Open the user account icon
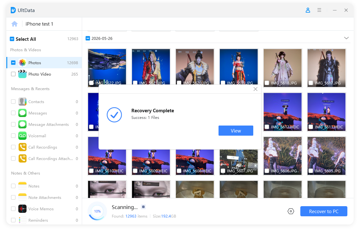 pyautogui.click(x=308, y=10)
